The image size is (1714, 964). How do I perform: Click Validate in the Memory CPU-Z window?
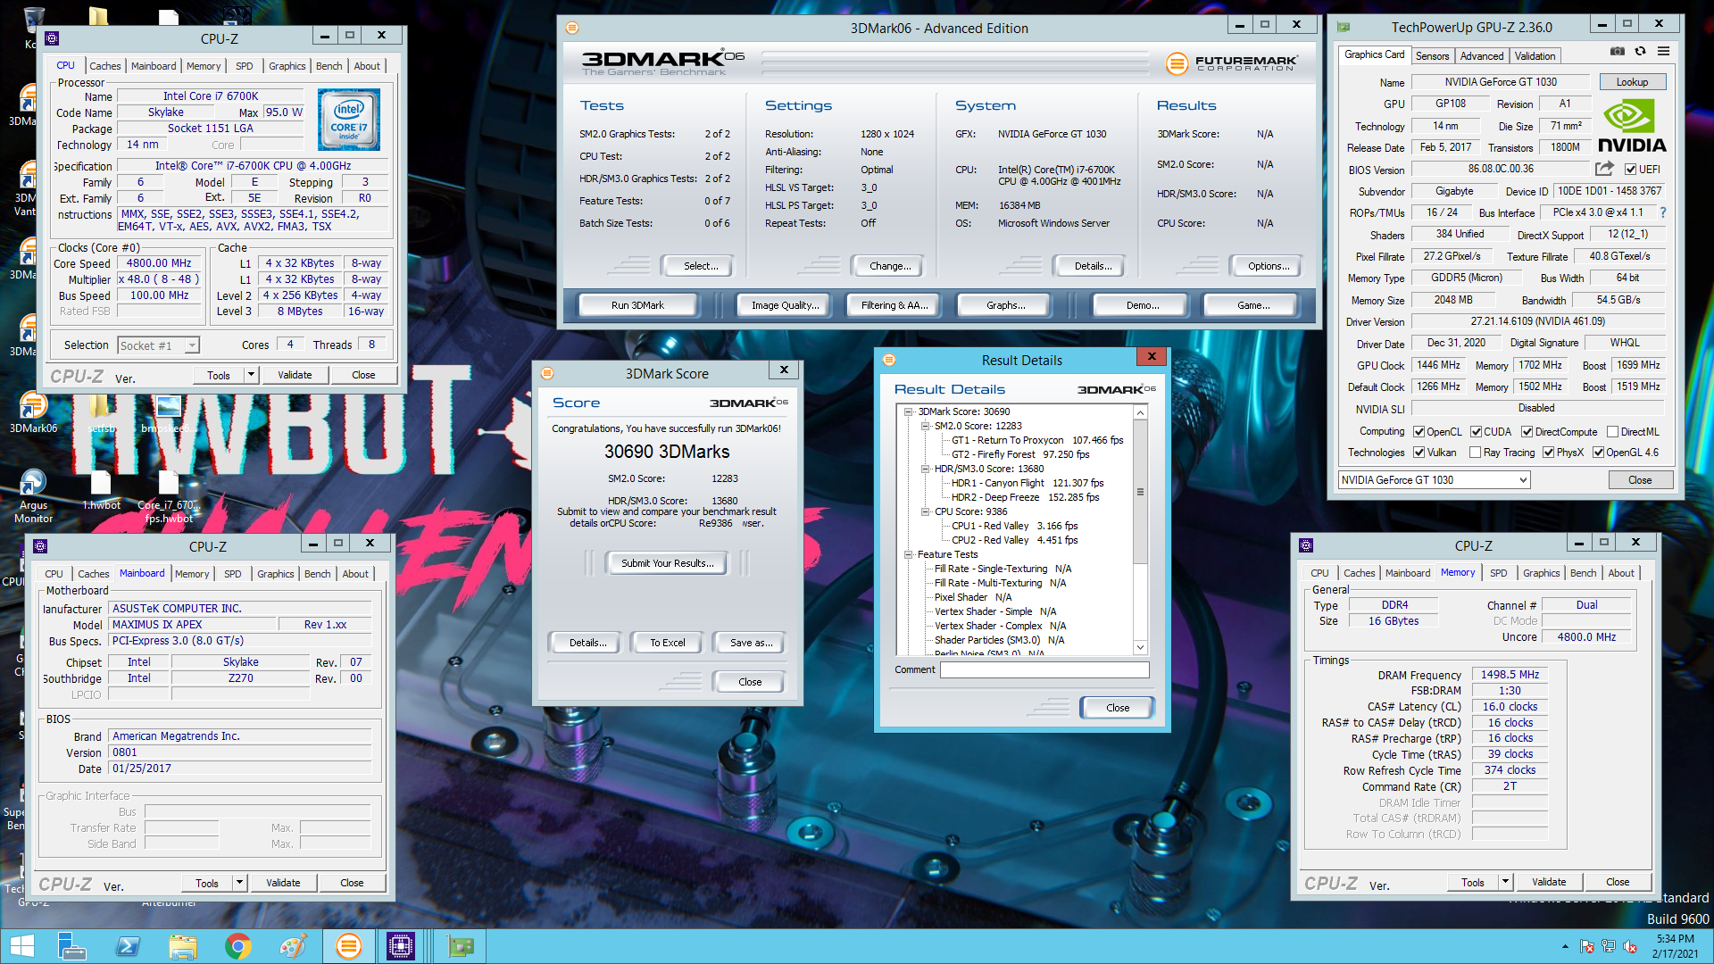click(x=1549, y=882)
